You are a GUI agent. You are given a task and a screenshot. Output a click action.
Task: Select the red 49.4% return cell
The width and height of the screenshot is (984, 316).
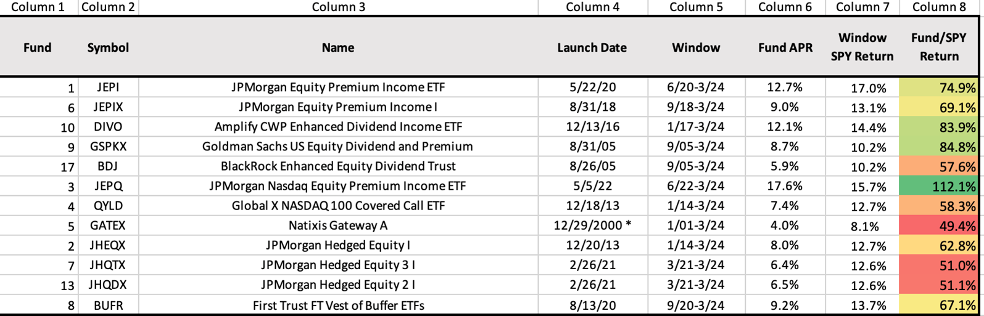(x=938, y=225)
